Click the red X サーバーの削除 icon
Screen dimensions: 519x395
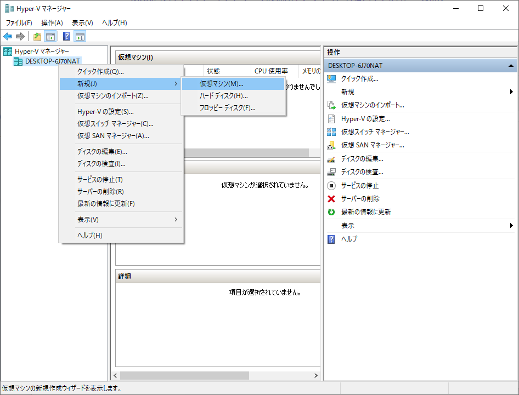pyautogui.click(x=331, y=199)
